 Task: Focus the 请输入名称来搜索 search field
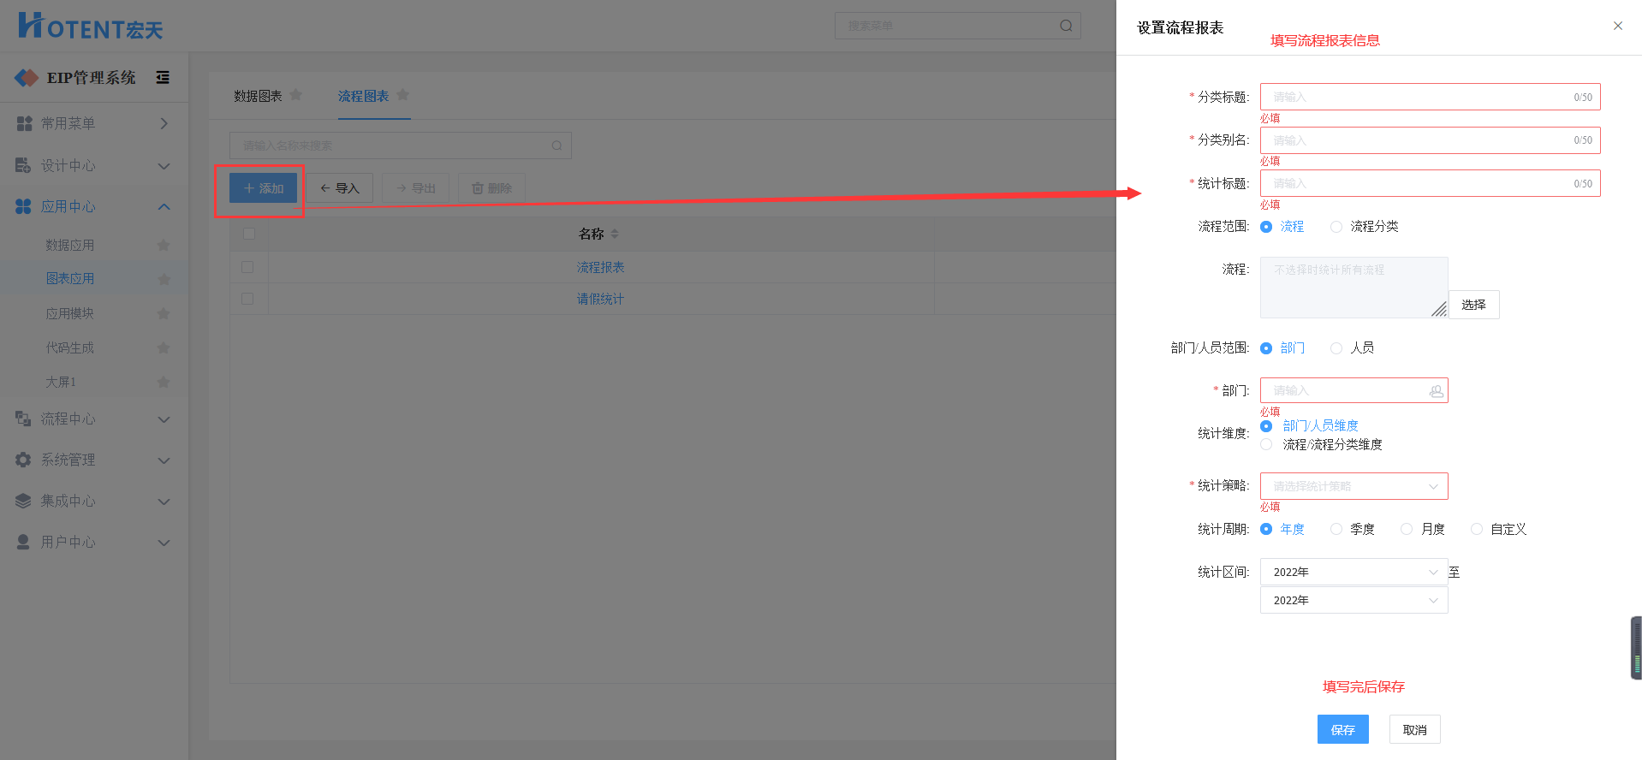point(400,145)
